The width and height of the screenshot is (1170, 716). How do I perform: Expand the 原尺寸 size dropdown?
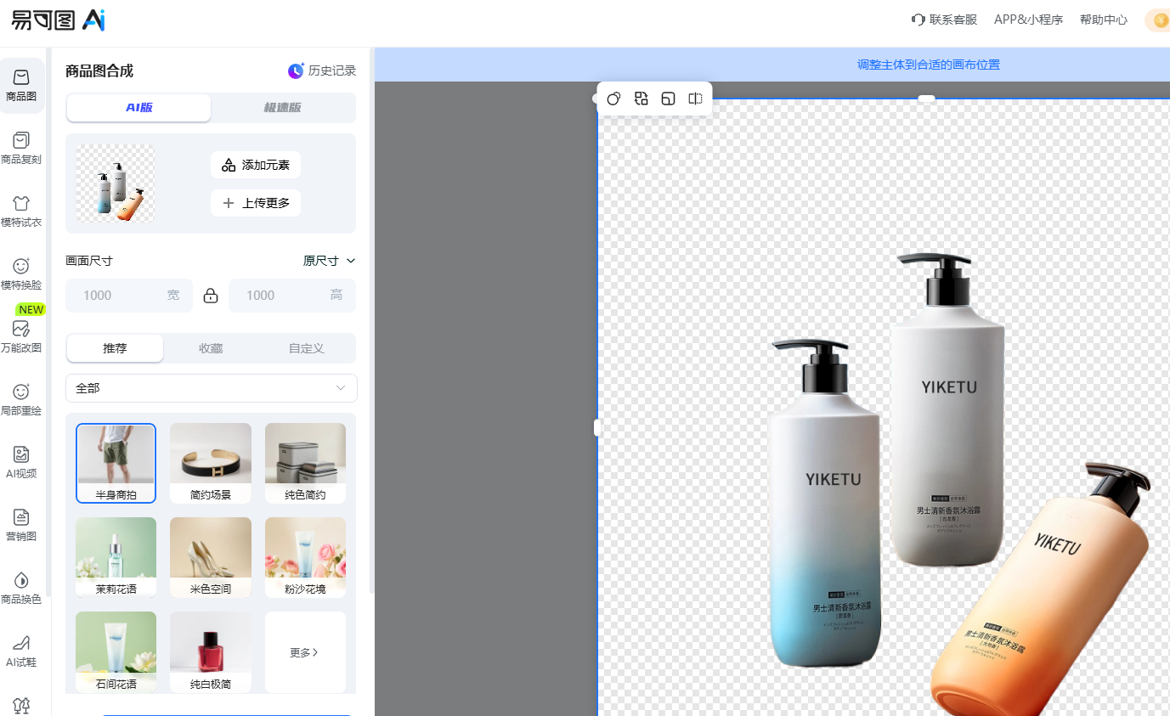click(x=330, y=261)
